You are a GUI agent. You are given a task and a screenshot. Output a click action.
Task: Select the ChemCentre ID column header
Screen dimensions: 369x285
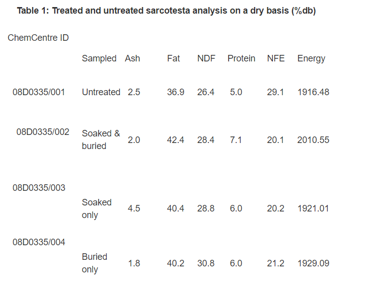click(38, 38)
